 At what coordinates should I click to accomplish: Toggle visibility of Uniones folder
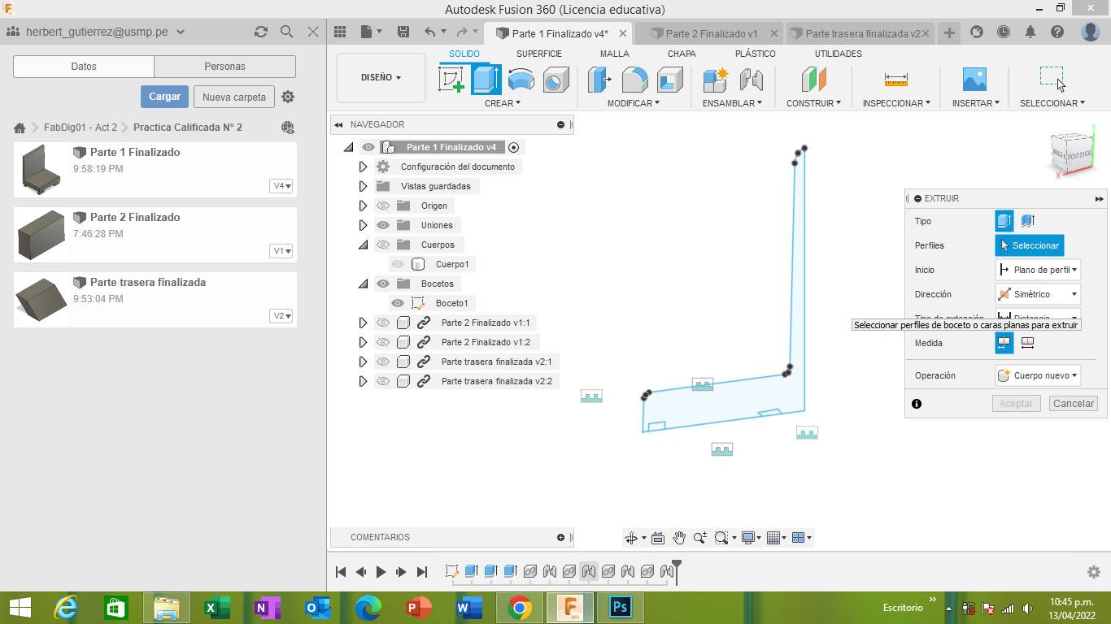(x=383, y=225)
